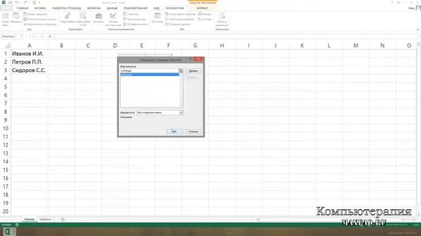Screen dimensions: 421x236
Task: Save workbook via quick access toolbar
Action: [x=11, y=3]
